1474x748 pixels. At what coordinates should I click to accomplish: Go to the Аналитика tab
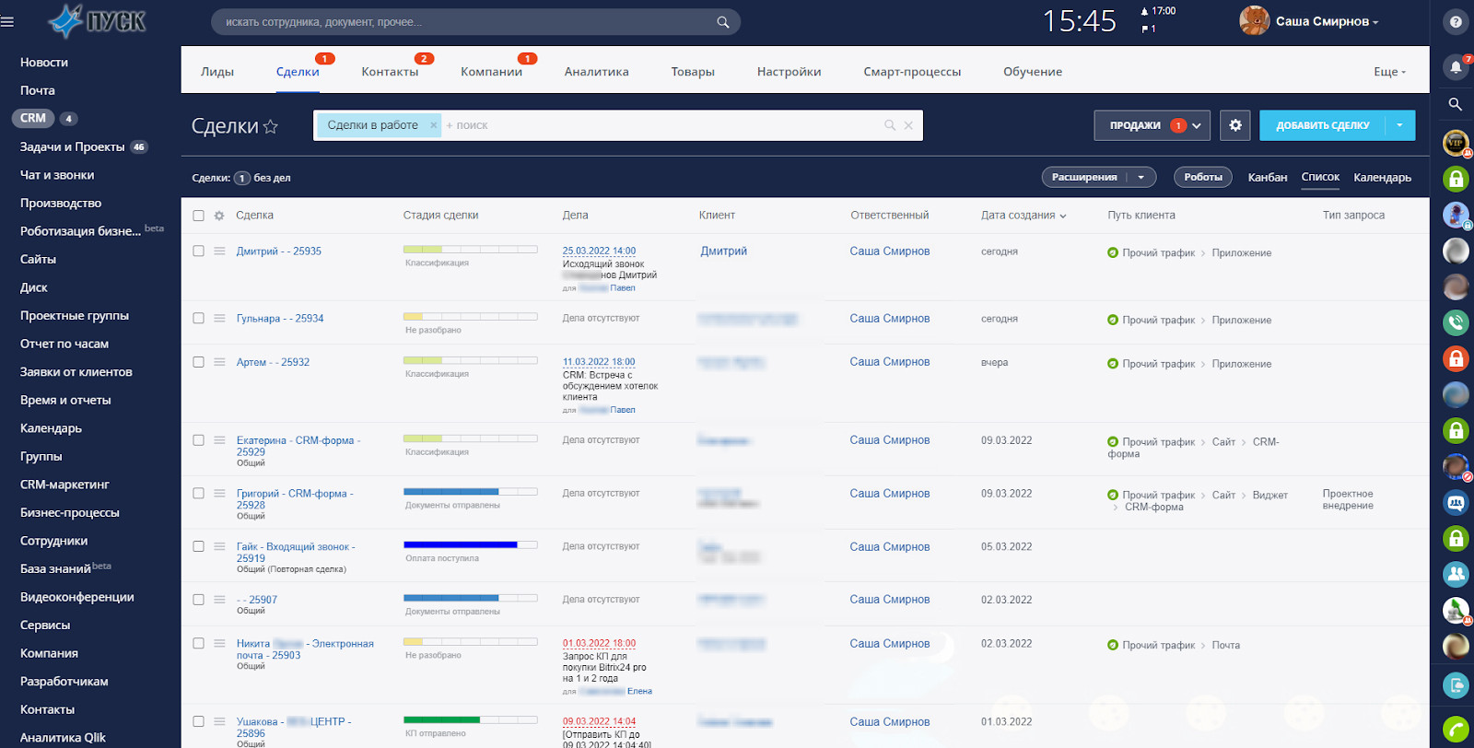point(597,72)
